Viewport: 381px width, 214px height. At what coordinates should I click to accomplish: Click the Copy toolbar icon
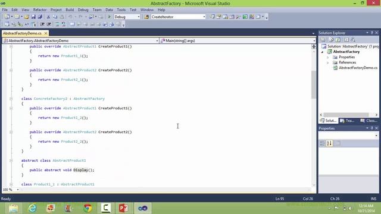click(55, 17)
